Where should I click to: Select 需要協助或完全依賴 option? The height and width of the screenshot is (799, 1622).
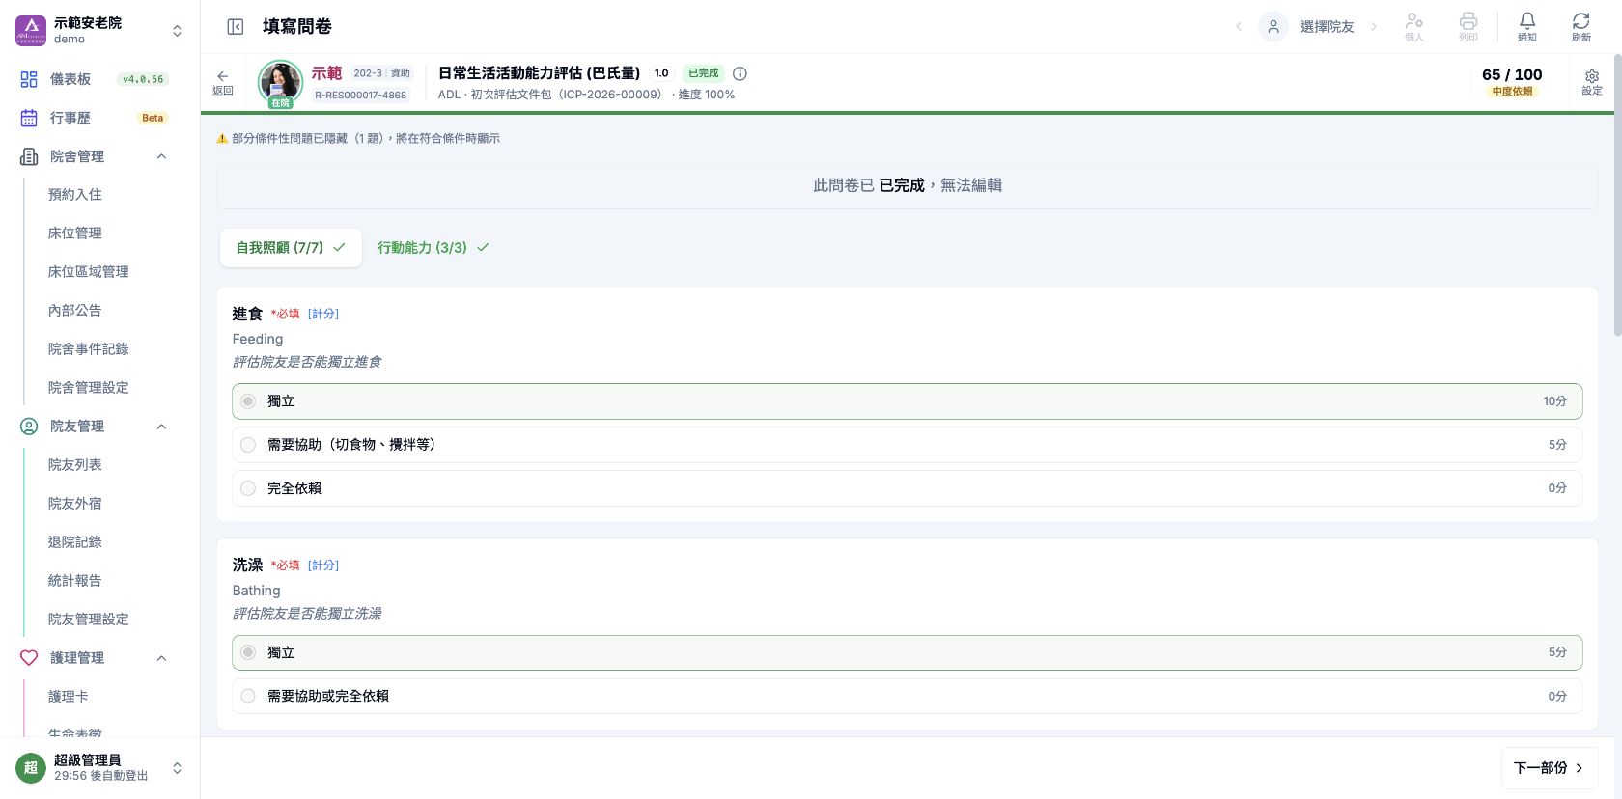(908, 696)
